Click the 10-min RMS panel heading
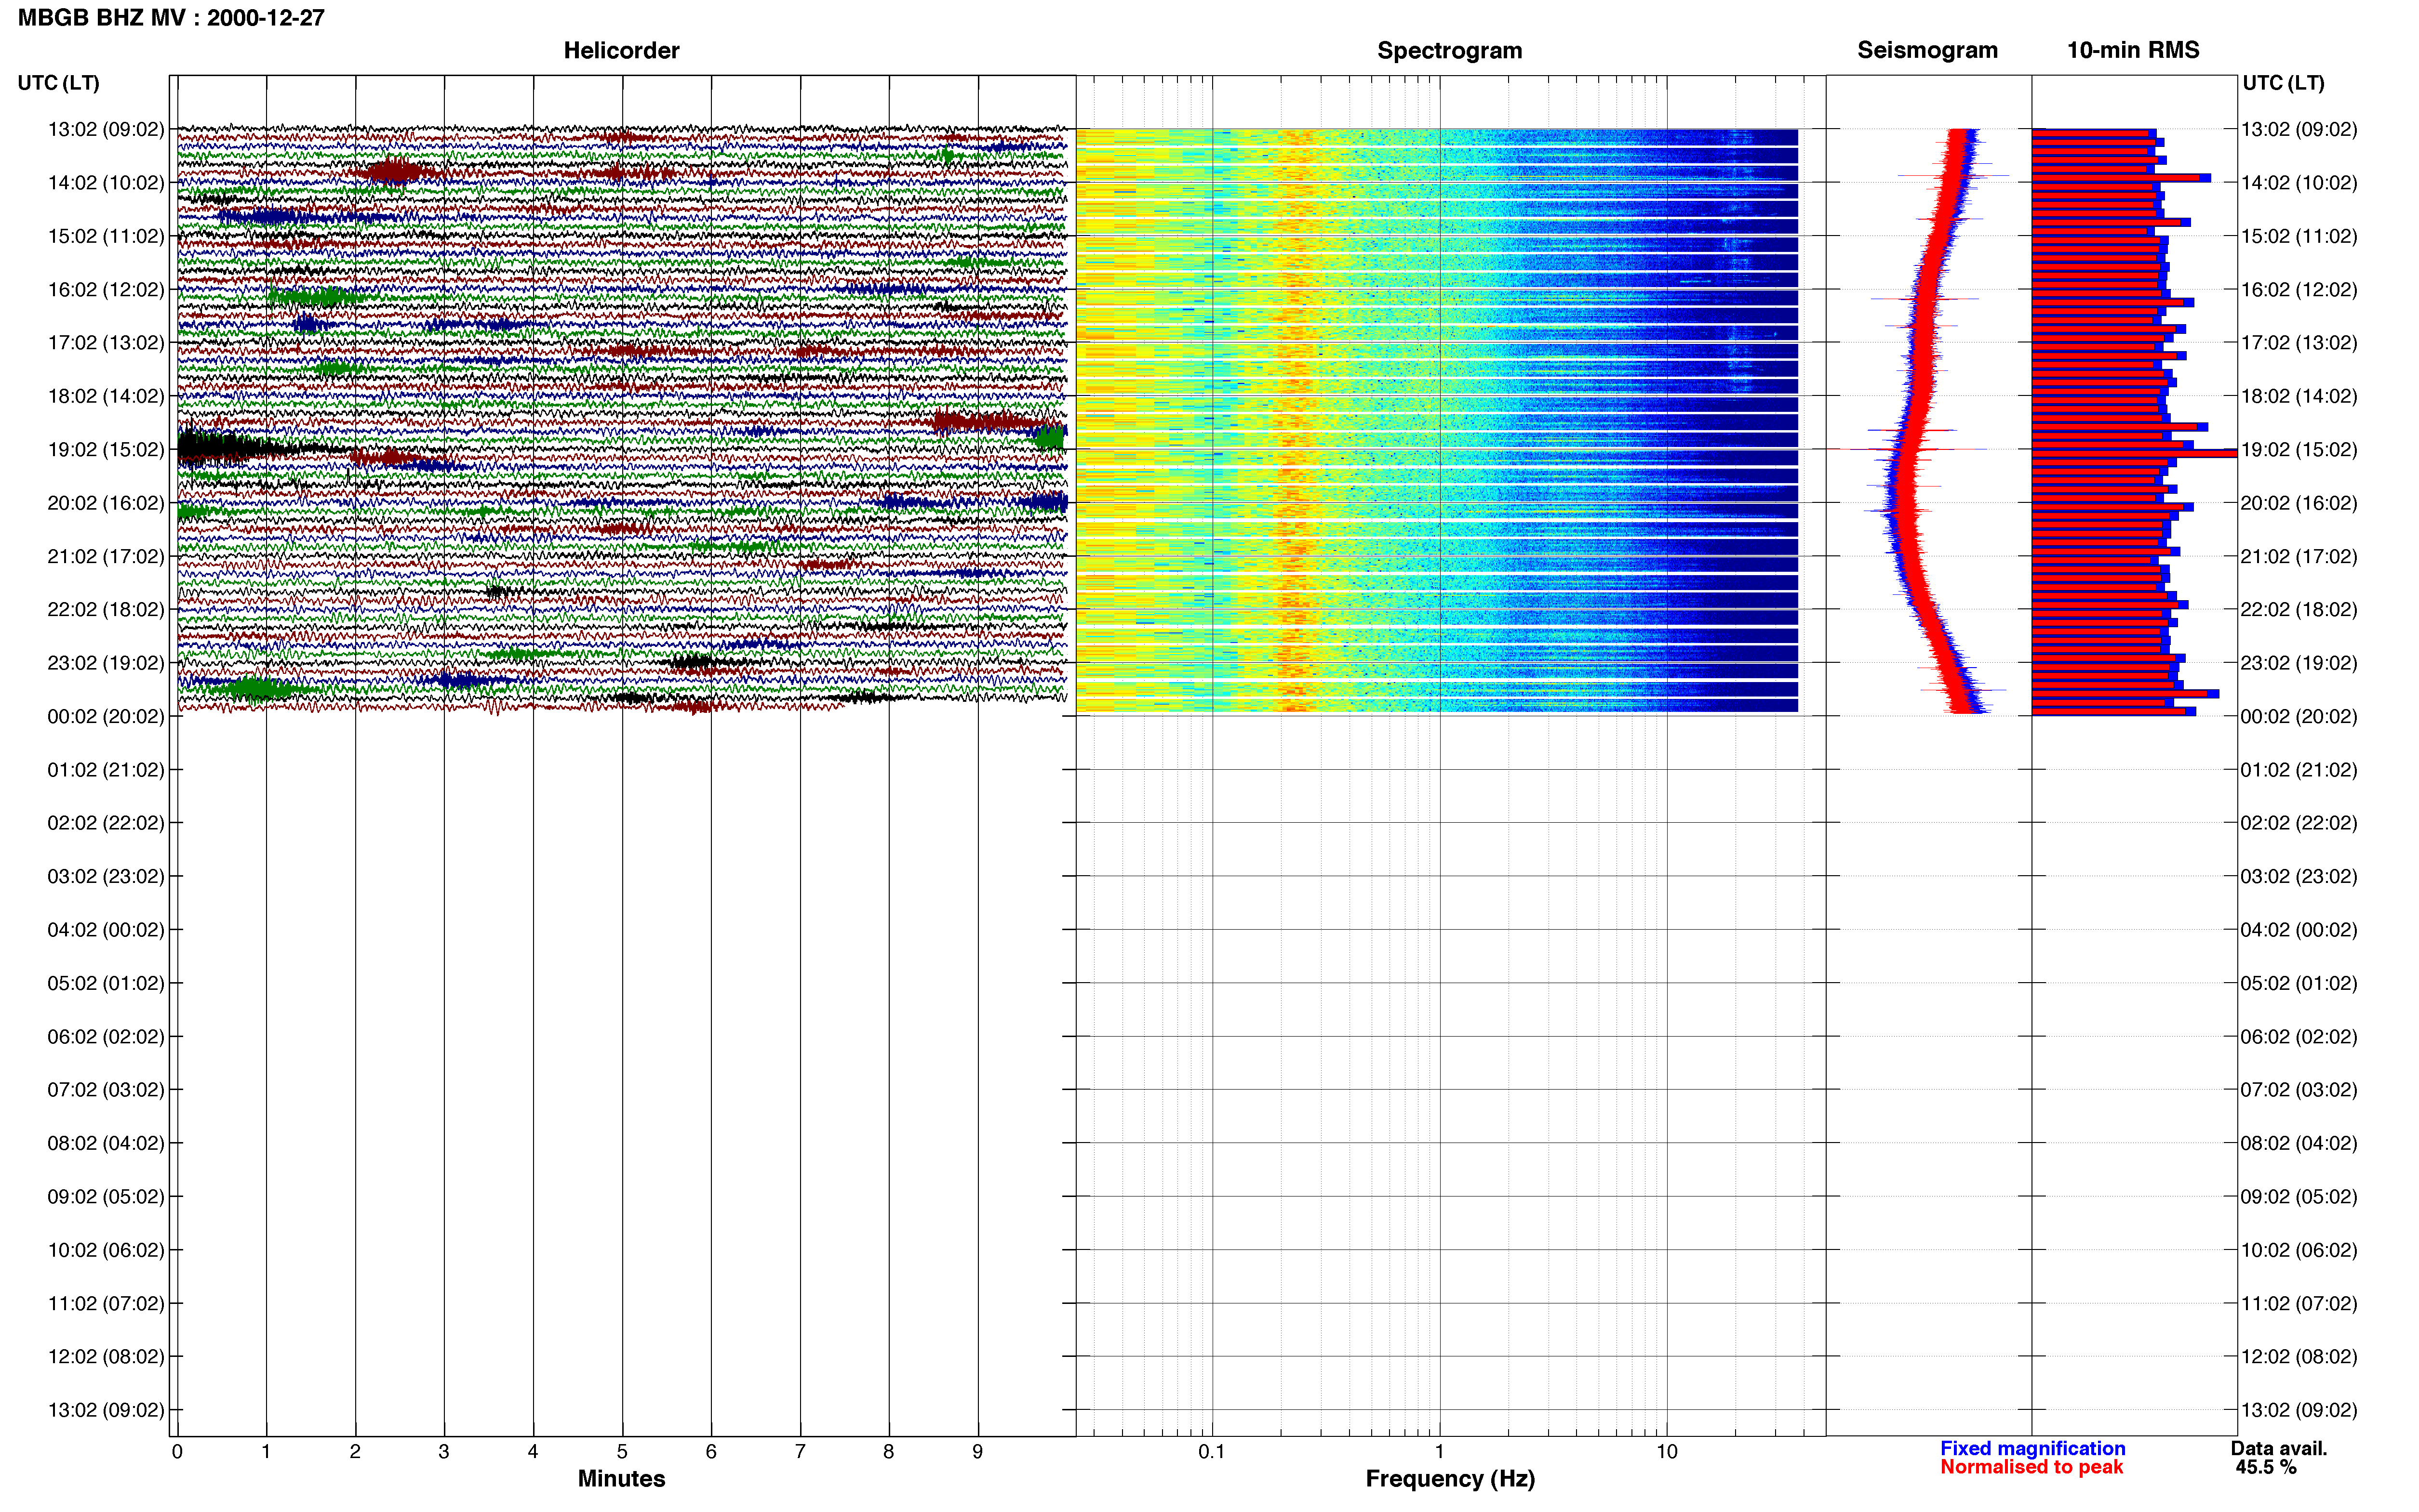2419x1512 pixels. click(x=2133, y=50)
